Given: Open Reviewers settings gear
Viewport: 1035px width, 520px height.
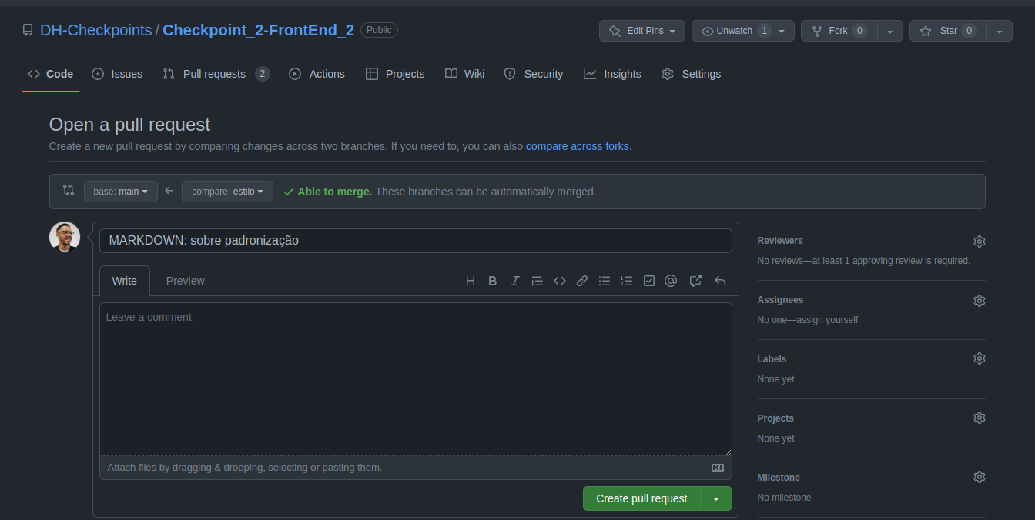Looking at the screenshot, I should tap(980, 242).
